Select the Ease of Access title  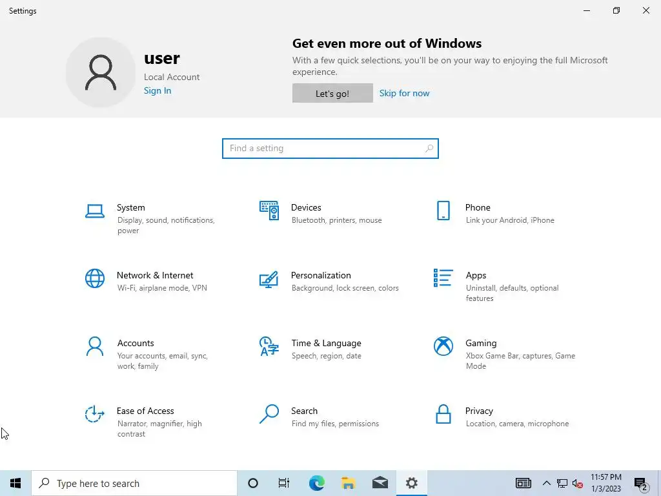145,411
